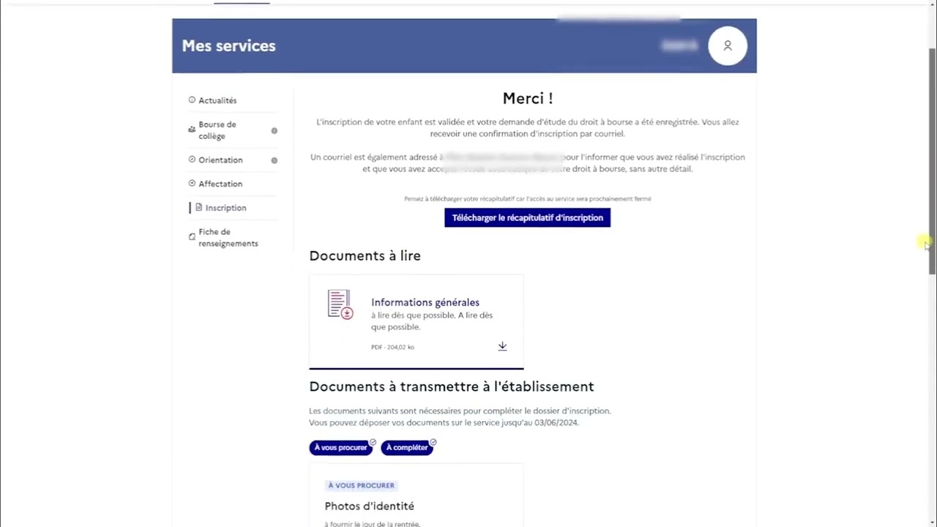
Task: Select Affectation in sidebar
Action: point(220,184)
